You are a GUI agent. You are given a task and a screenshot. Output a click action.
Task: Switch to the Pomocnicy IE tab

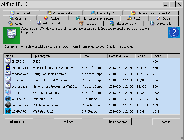pos(103,13)
